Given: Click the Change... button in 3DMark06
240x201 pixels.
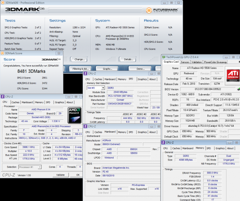Looking at the screenshot, I should [x=79, y=59].
